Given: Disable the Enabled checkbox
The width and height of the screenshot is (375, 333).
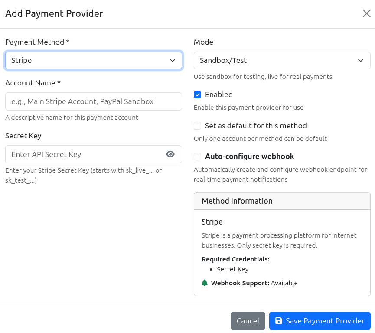Looking at the screenshot, I should (197, 95).
